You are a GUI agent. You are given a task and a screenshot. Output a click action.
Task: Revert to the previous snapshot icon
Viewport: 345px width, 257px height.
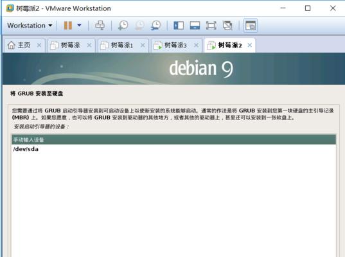coord(139,25)
